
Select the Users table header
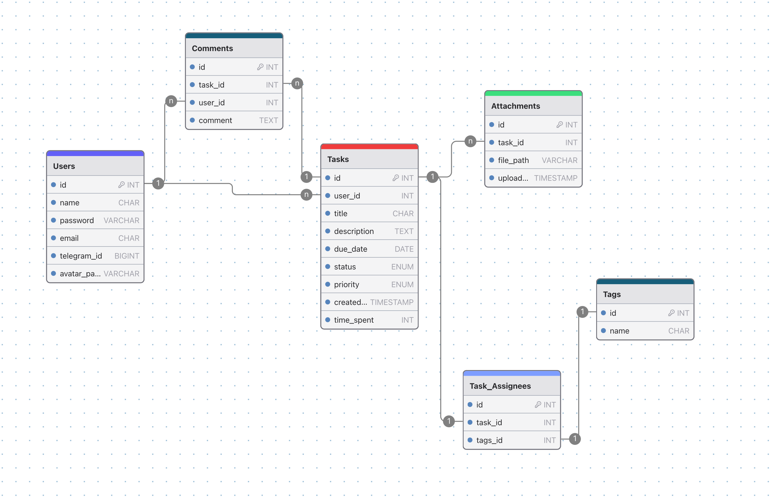click(x=95, y=166)
